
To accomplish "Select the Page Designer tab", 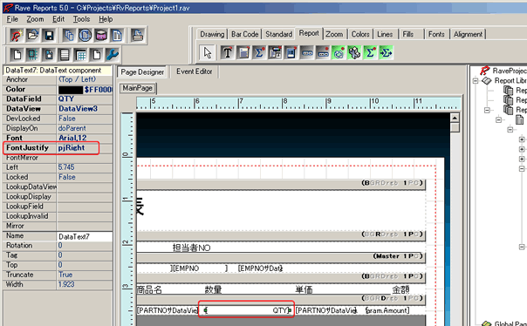I will (x=142, y=71).
